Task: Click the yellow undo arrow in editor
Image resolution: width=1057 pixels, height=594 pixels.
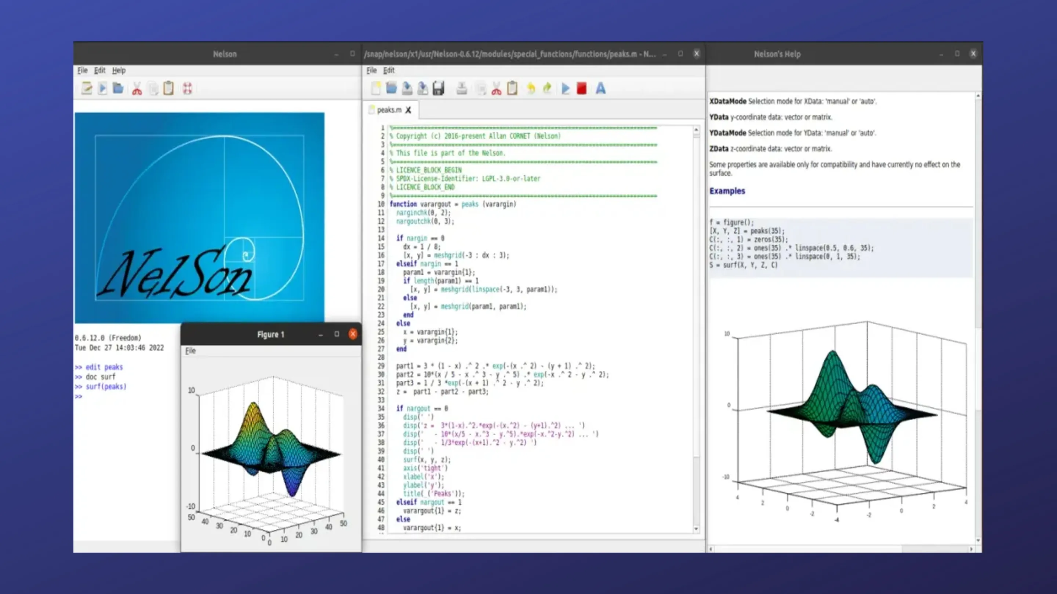Action: pos(531,88)
